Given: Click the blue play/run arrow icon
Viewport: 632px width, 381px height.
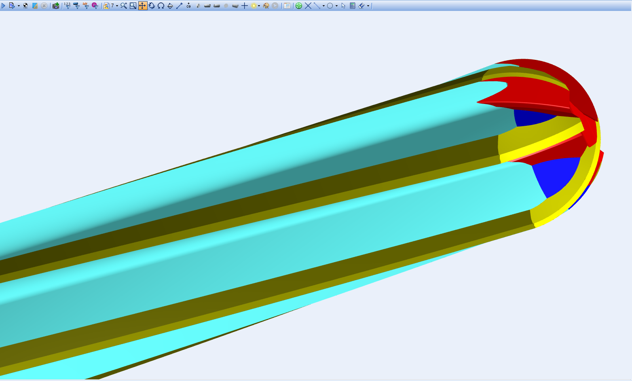Looking at the screenshot, I should tap(4, 6).
